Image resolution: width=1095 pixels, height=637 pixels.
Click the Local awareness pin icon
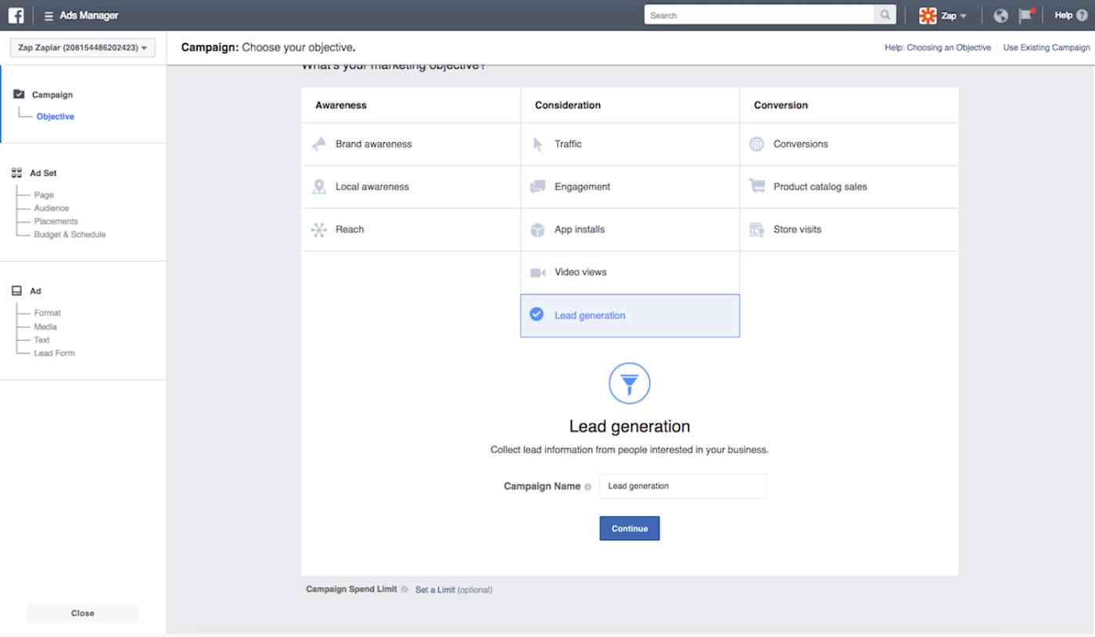[318, 187]
